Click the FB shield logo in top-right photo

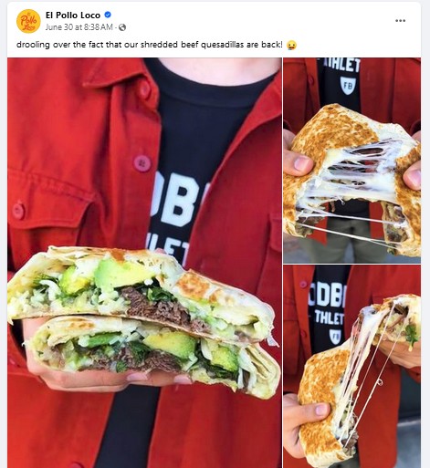pyautogui.click(x=347, y=86)
